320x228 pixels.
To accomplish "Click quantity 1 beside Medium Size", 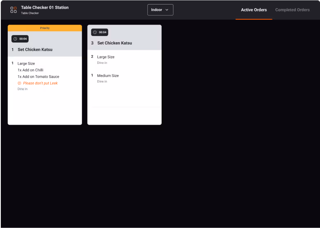I will [x=92, y=76].
